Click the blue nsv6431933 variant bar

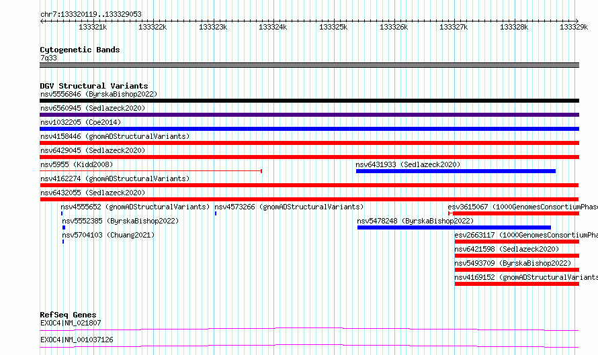tap(456, 171)
